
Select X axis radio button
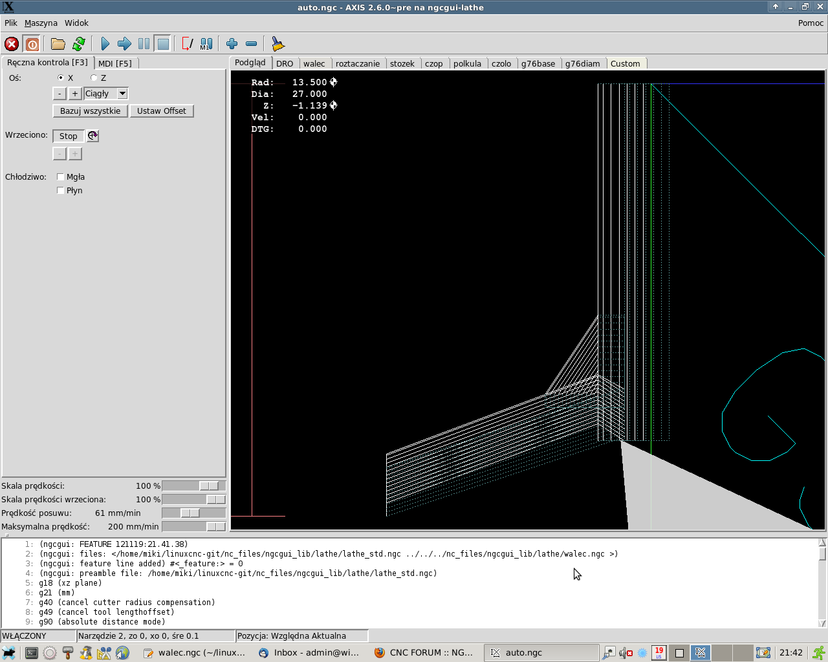(61, 78)
